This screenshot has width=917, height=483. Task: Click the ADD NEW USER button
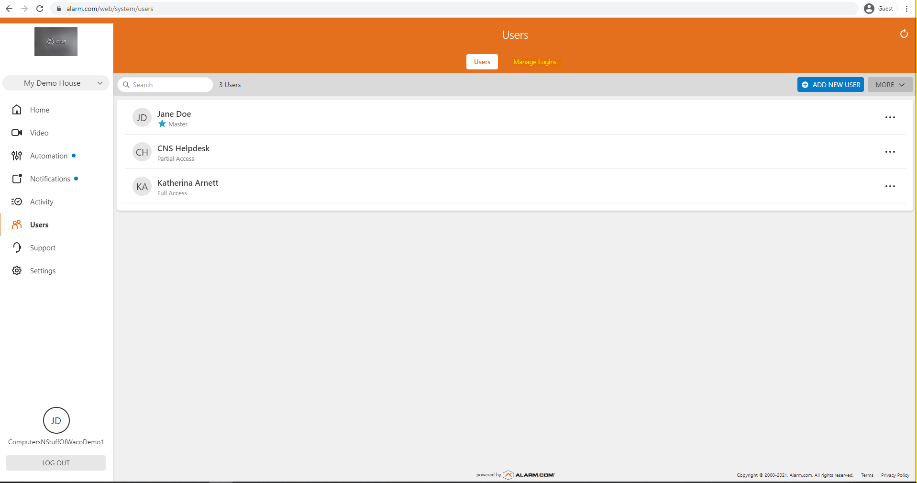pyautogui.click(x=830, y=84)
